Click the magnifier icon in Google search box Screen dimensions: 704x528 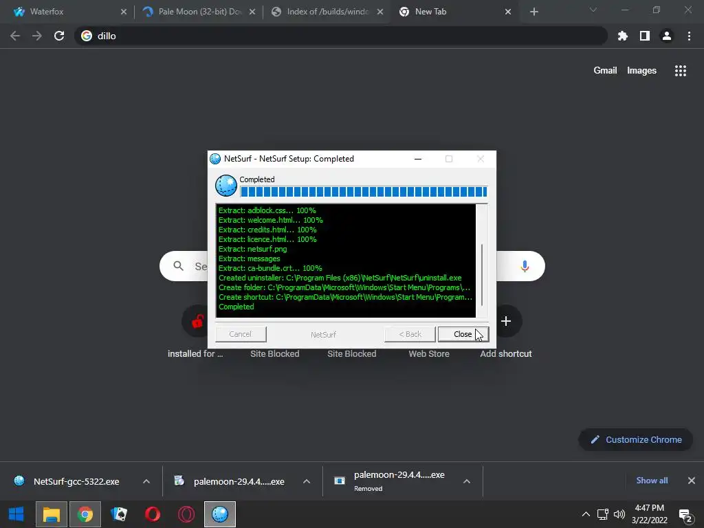click(x=178, y=266)
